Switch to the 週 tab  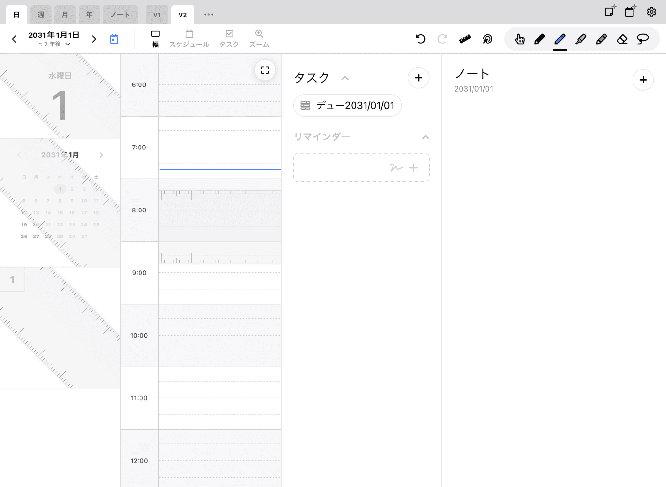41,14
